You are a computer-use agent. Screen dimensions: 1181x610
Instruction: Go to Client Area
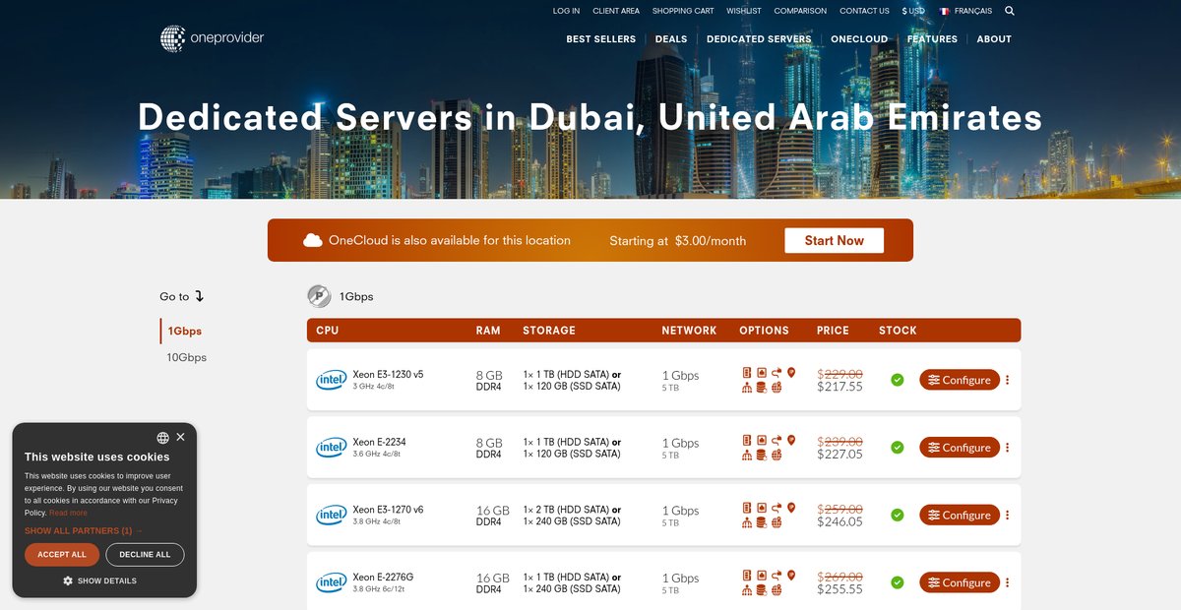click(616, 11)
